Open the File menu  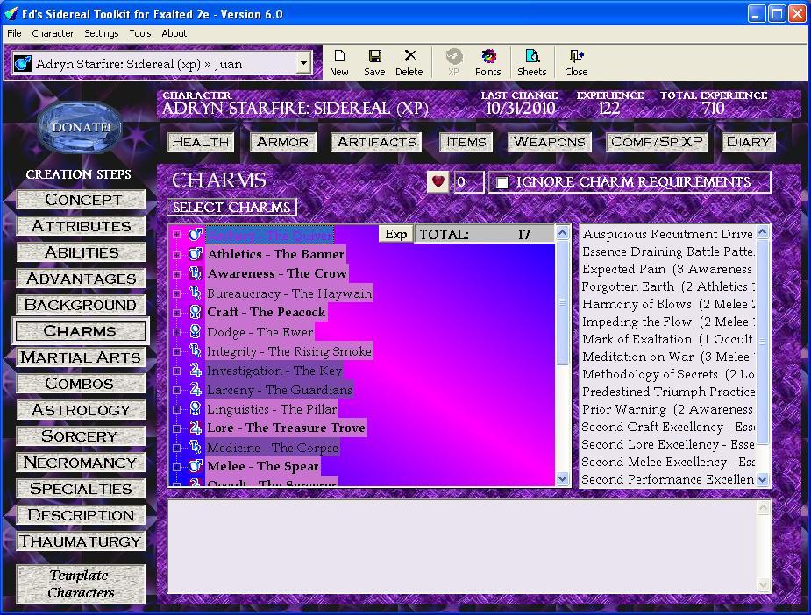(x=14, y=33)
